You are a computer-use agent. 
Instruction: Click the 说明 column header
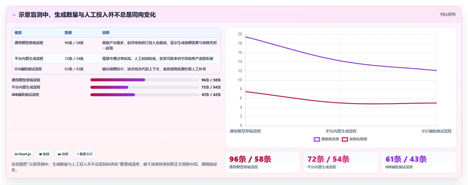106,33
